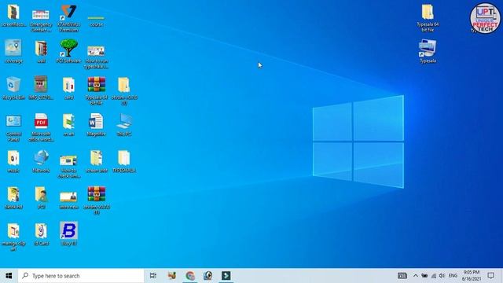Select the Microsoft office word PDF file
This screenshot has height=283, width=503.
click(x=41, y=127)
